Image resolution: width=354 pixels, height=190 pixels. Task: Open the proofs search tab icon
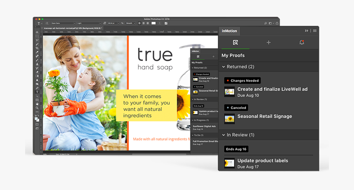235,42
